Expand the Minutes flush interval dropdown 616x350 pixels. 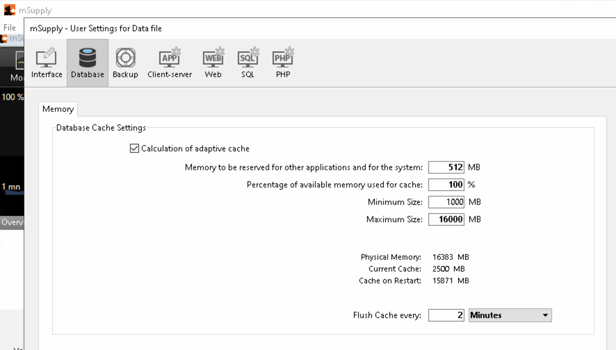click(510, 315)
